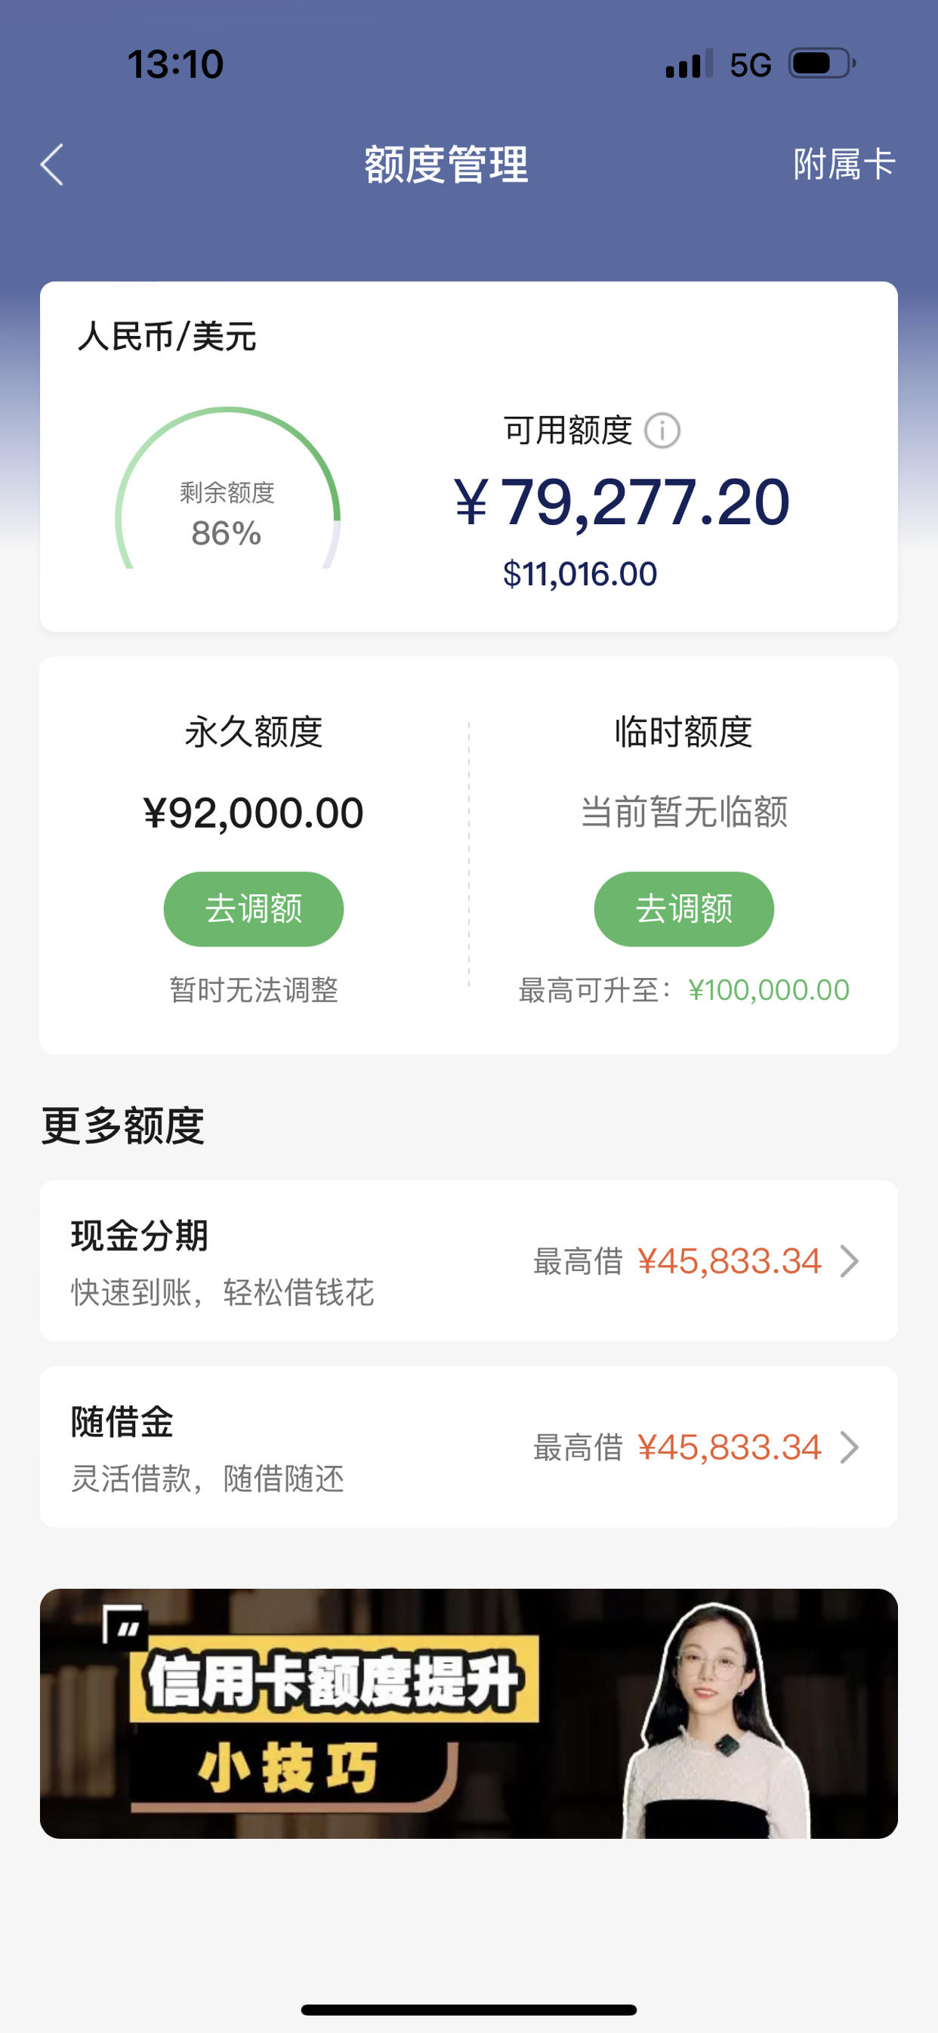Screen dimensions: 938x2033
Task: Tap the 剩余额度 86% progress ring
Action: click(x=227, y=489)
